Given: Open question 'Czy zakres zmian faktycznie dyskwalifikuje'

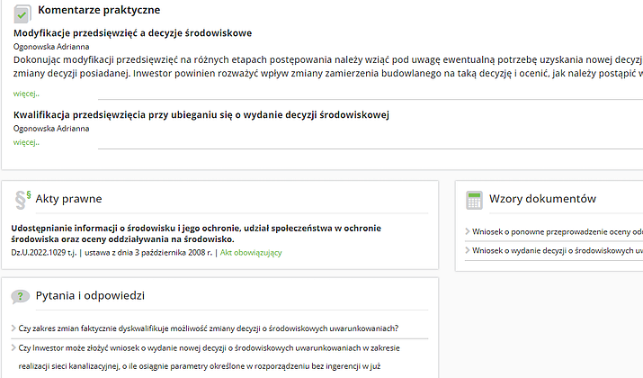Looking at the screenshot, I should point(208,328).
